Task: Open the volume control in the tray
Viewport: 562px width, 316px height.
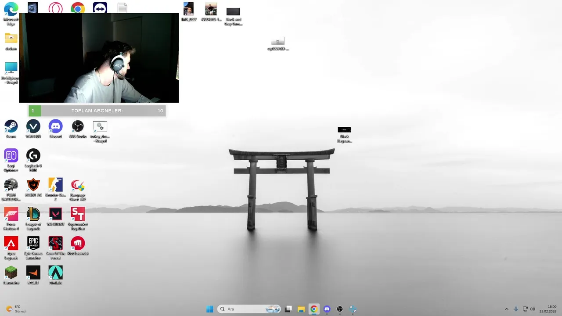Action: (x=533, y=309)
